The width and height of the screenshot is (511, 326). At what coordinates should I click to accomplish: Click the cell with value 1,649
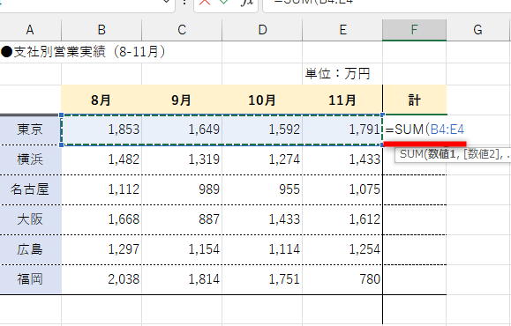point(182,130)
